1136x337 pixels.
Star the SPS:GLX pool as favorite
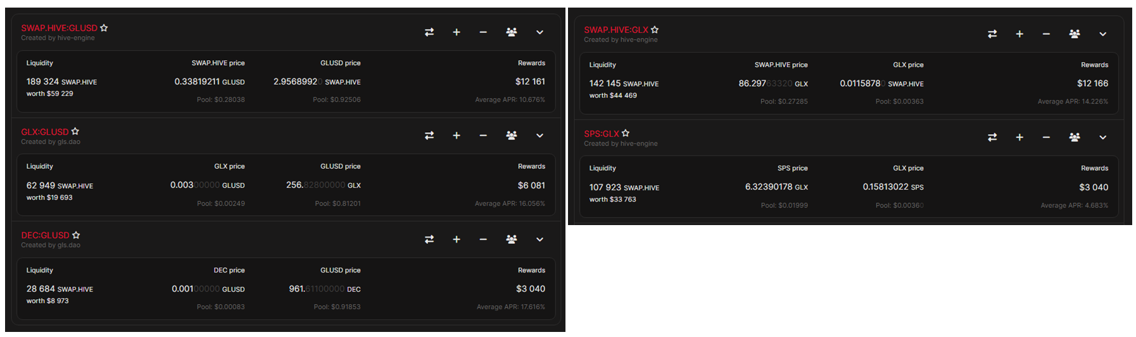[626, 133]
